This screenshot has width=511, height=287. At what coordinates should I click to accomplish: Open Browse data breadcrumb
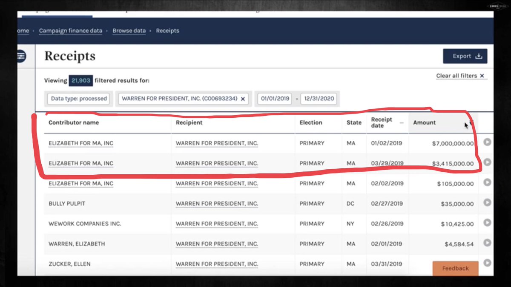click(129, 31)
